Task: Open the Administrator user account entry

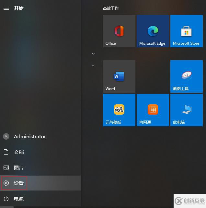Action: click(40, 136)
